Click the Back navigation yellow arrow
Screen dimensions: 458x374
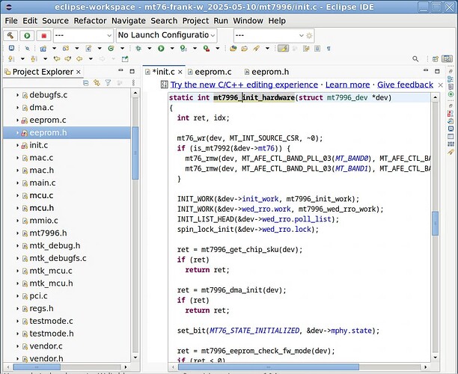click(79, 59)
